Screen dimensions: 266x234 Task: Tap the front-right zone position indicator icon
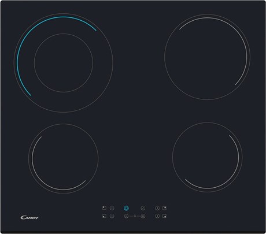click(164, 216)
